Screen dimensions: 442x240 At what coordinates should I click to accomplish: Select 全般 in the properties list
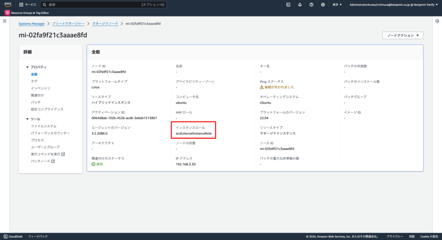pyautogui.click(x=34, y=74)
